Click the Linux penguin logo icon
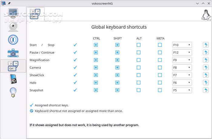This screenshot has width=212, height=139. click(x=206, y=15)
